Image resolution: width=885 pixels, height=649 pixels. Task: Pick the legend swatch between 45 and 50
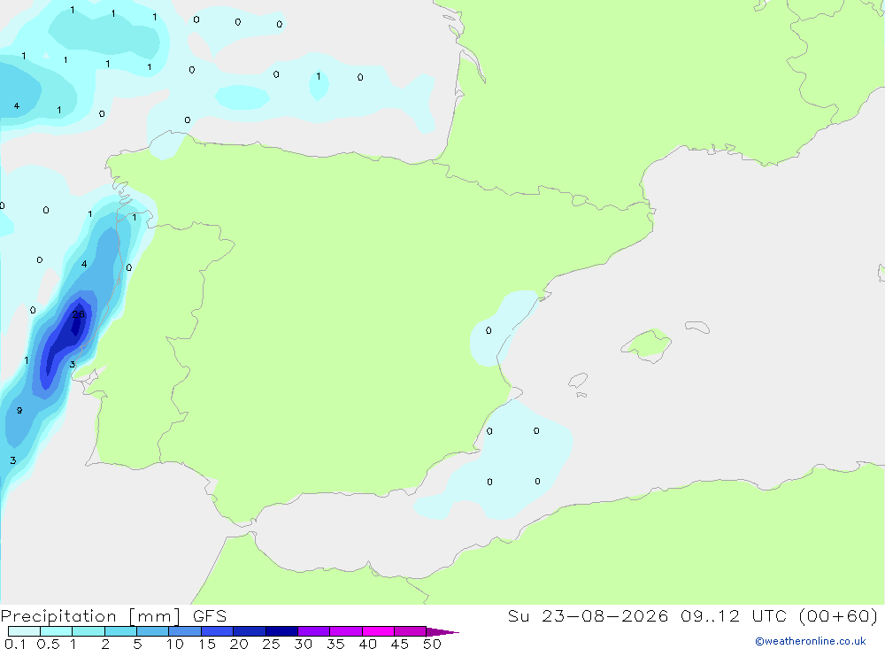[x=411, y=631]
